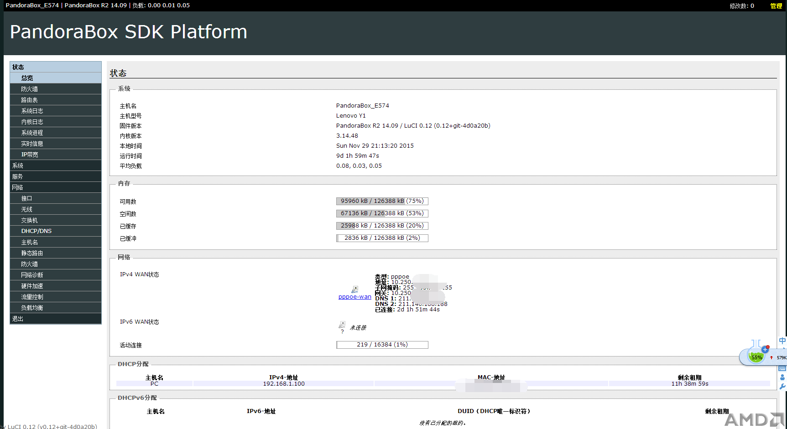Open the IME wrench settings icon
The image size is (787, 429).
point(782,386)
